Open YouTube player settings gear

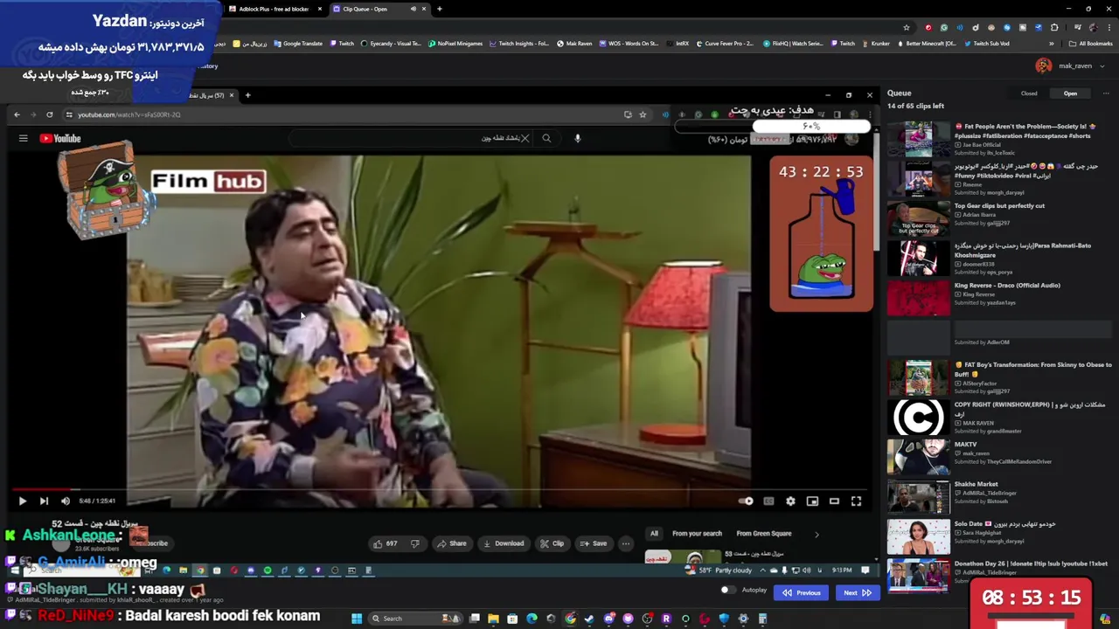790,501
